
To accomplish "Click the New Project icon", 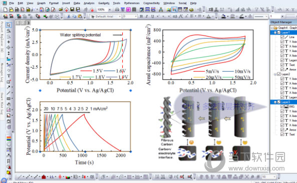I will pos(5,9).
